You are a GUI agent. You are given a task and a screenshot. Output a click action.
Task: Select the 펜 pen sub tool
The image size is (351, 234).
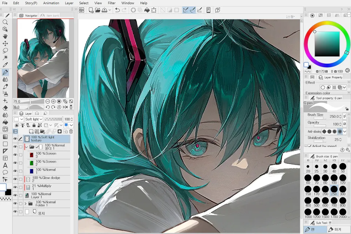point(315,230)
